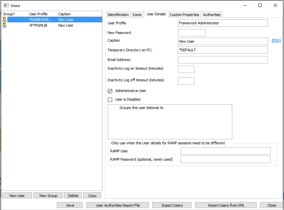Screen dimensions: 284x210
Task: Click the Delete button
Action: (x=73, y=196)
